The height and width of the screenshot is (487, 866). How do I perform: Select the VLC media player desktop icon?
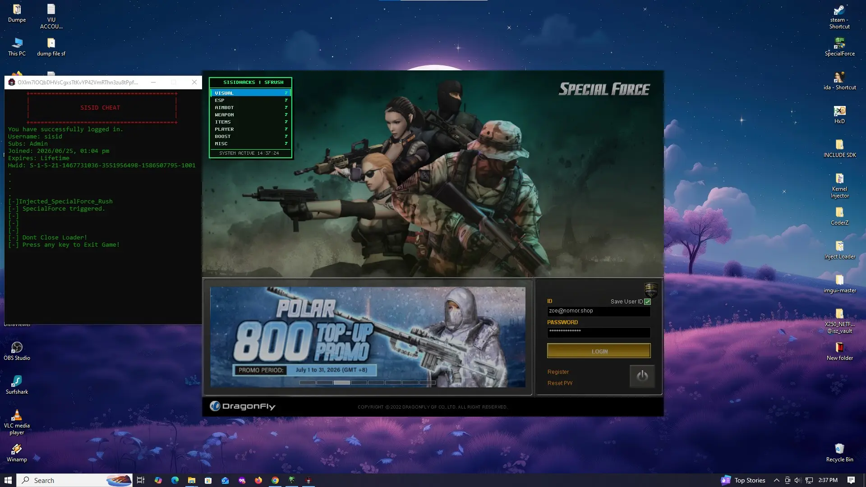tap(17, 423)
